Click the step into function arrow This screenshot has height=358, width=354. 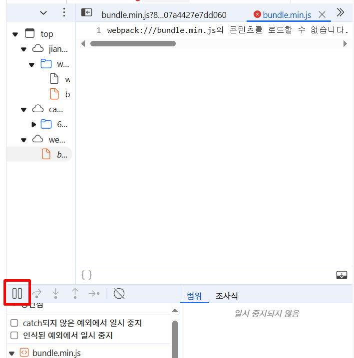[55, 293]
